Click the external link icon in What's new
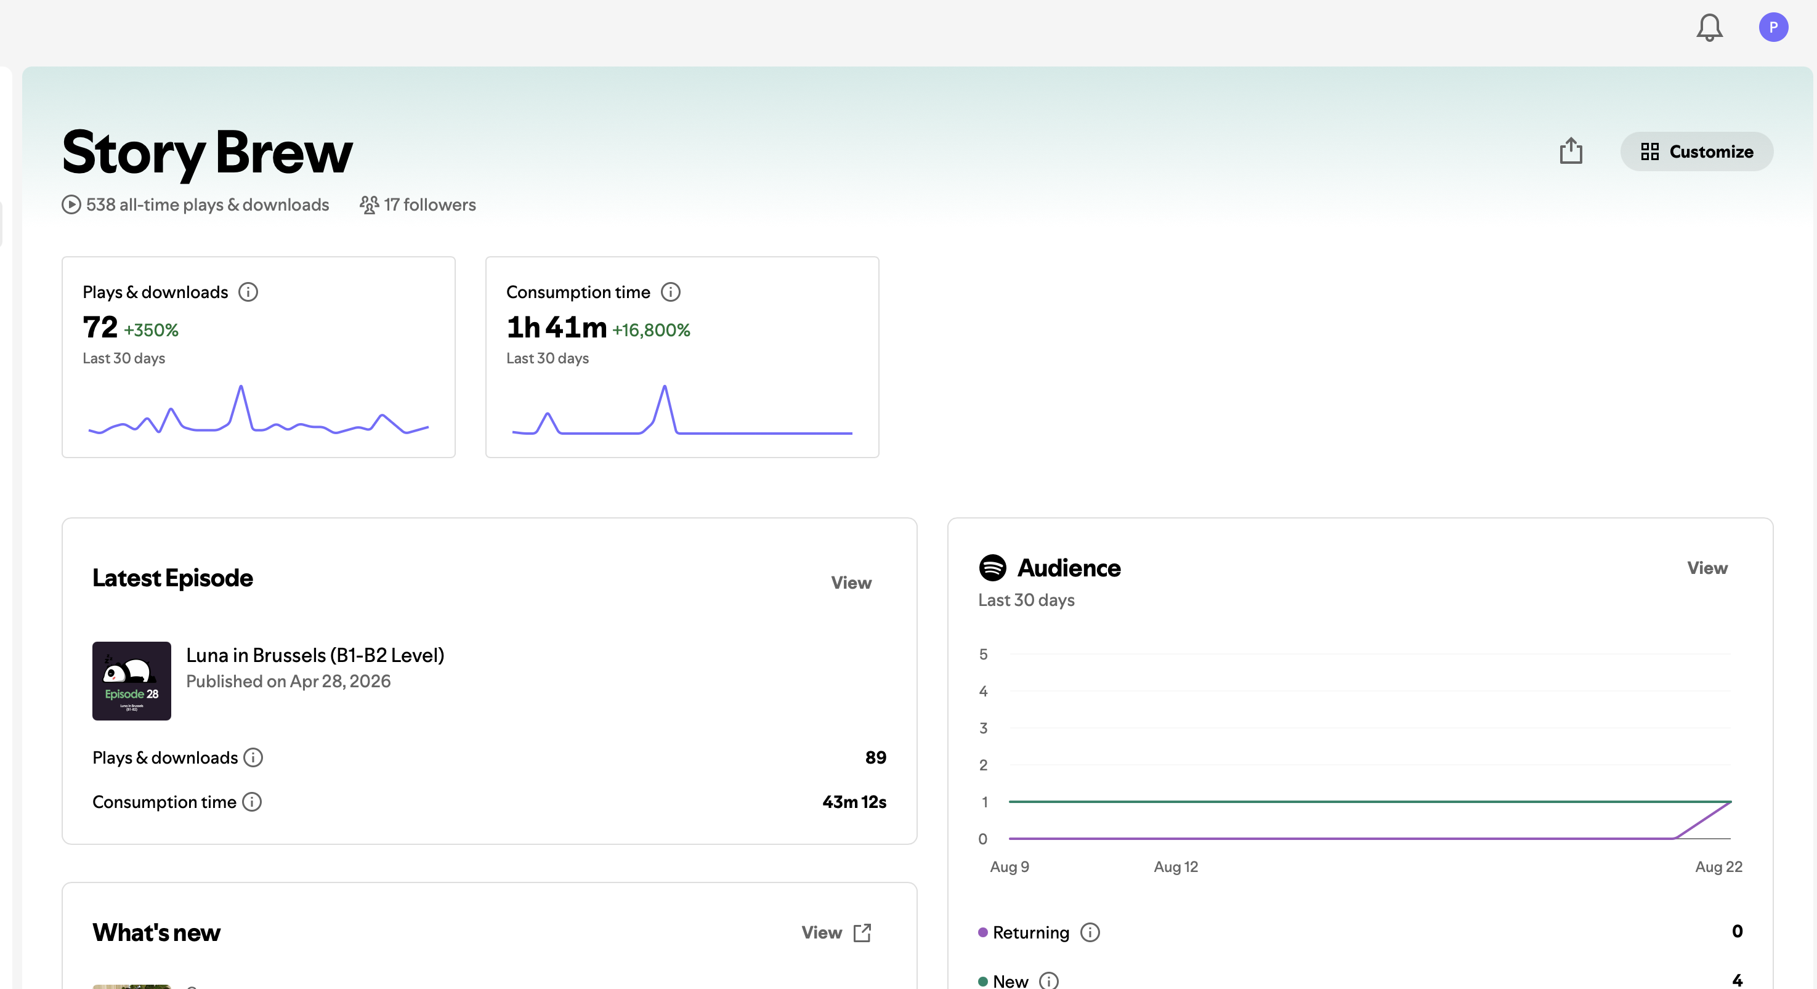The image size is (1817, 989). click(x=862, y=932)
